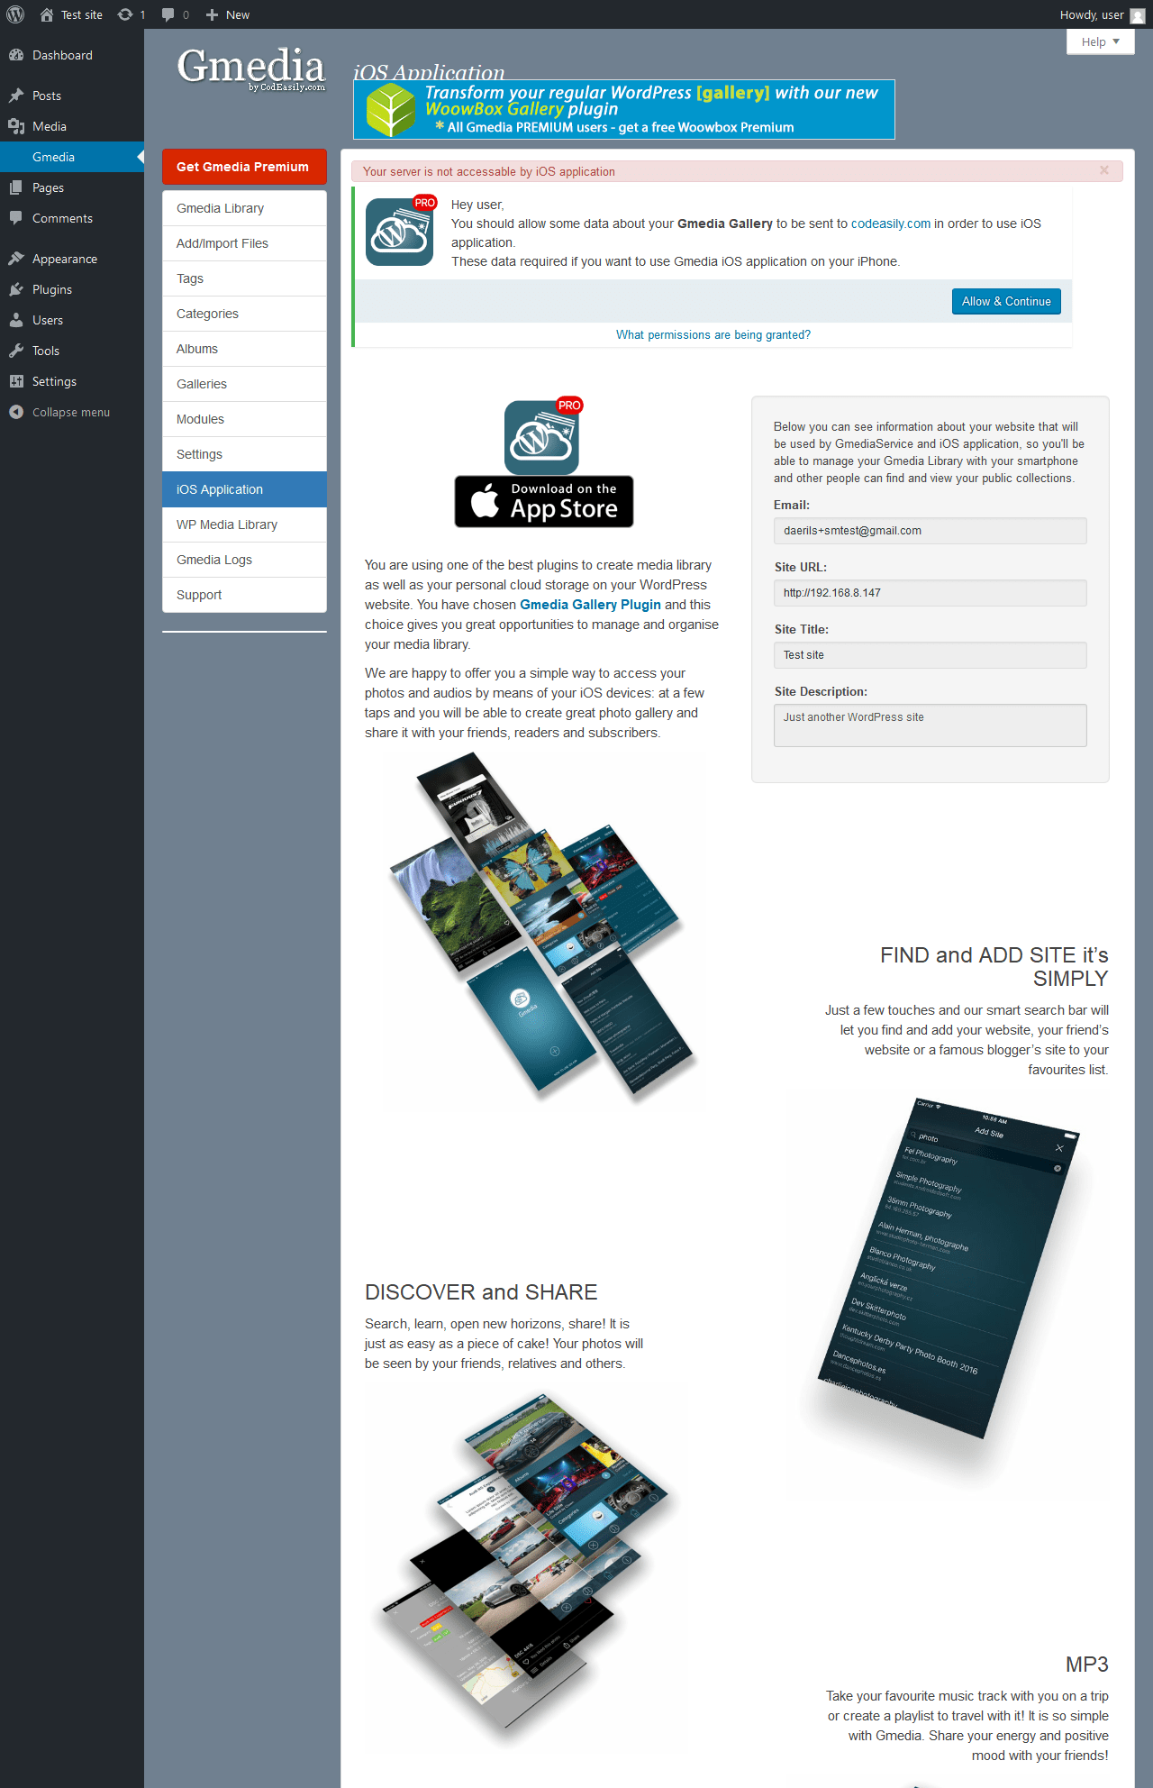Click the Posts pin icon
The height and width of the screenshot is (1788, 1153).
coord(16,96)
